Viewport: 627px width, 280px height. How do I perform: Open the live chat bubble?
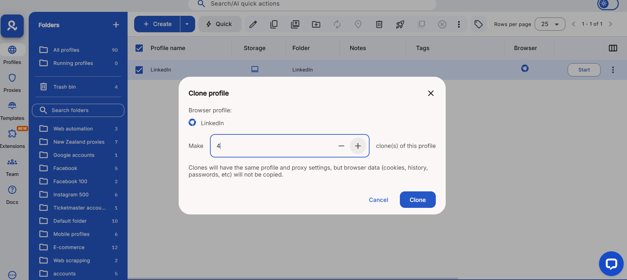611,264
